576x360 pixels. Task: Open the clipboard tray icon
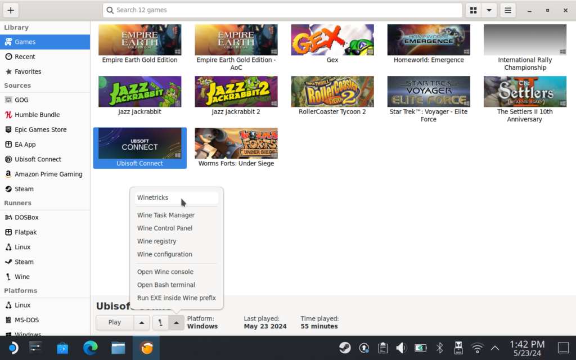(x=382, y=348)
